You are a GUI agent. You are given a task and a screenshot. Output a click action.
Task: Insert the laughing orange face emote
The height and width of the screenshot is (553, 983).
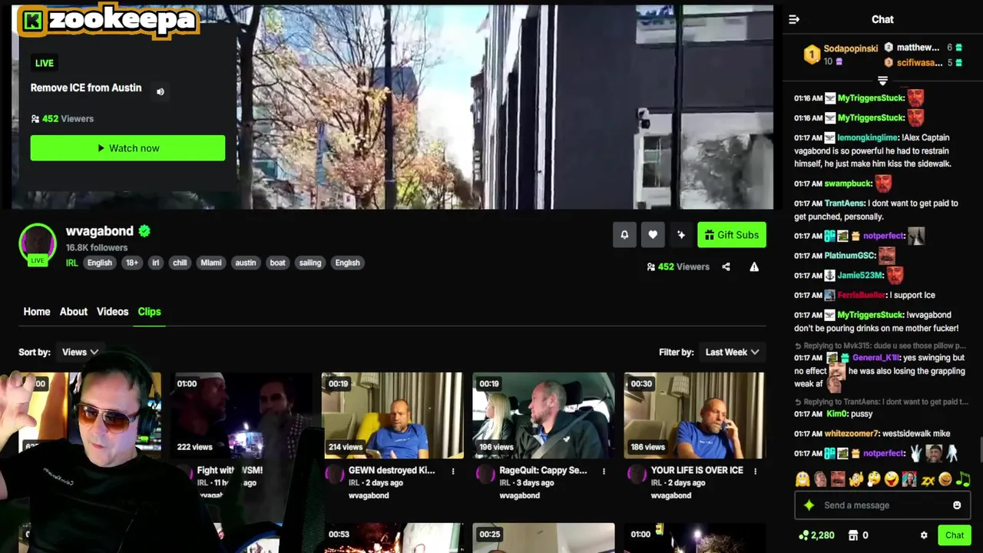(x=945, y=479)
